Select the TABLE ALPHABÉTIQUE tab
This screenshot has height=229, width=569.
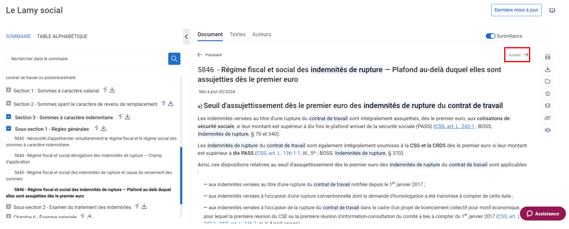[62, 36]
